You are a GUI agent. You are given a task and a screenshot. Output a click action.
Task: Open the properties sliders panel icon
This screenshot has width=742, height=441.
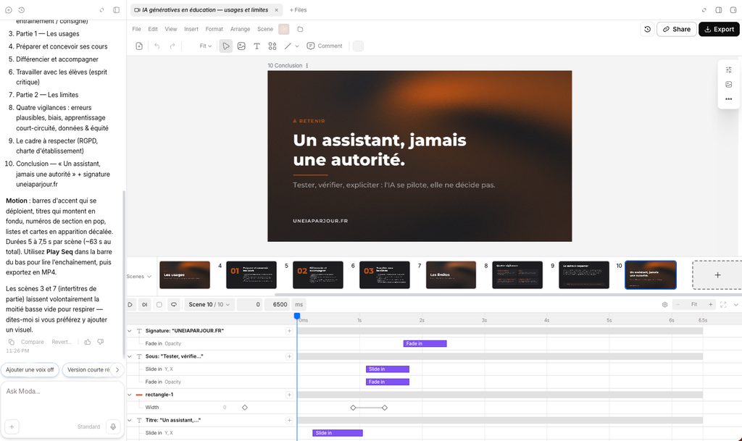729,70
